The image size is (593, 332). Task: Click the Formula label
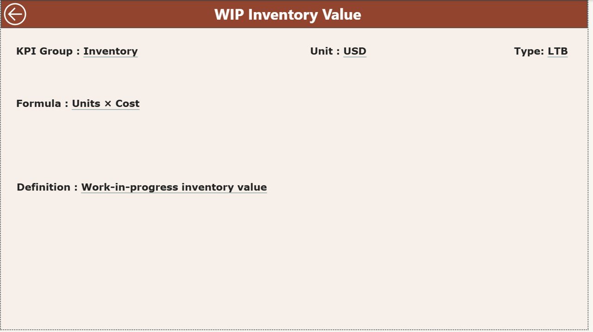[38, 104]
